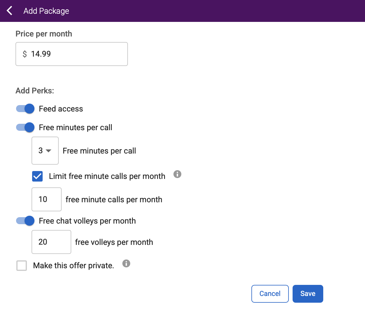365x331 pixels.
Task: Open info tooltip for private offer
Action: (126, 264)
